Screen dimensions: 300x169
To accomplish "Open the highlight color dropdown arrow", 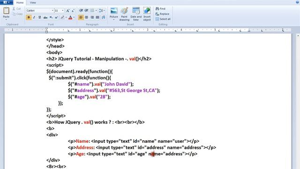I will (x=66, y=17).
